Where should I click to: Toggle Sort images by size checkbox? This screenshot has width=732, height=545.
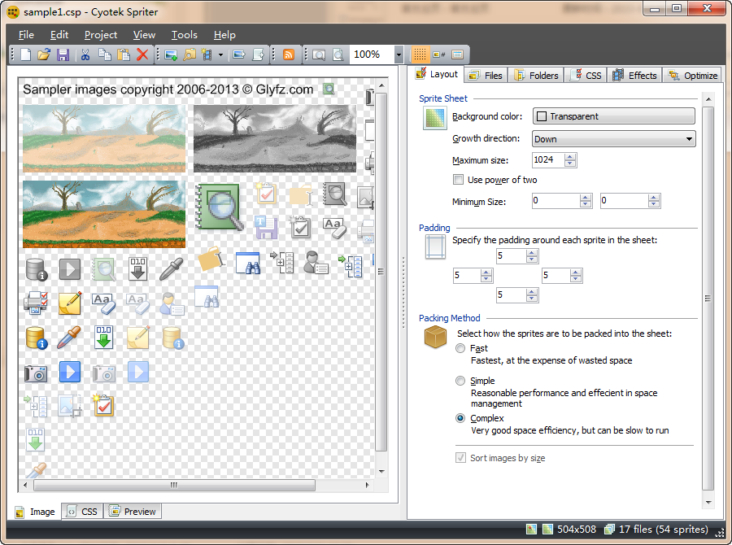[461, 458]
